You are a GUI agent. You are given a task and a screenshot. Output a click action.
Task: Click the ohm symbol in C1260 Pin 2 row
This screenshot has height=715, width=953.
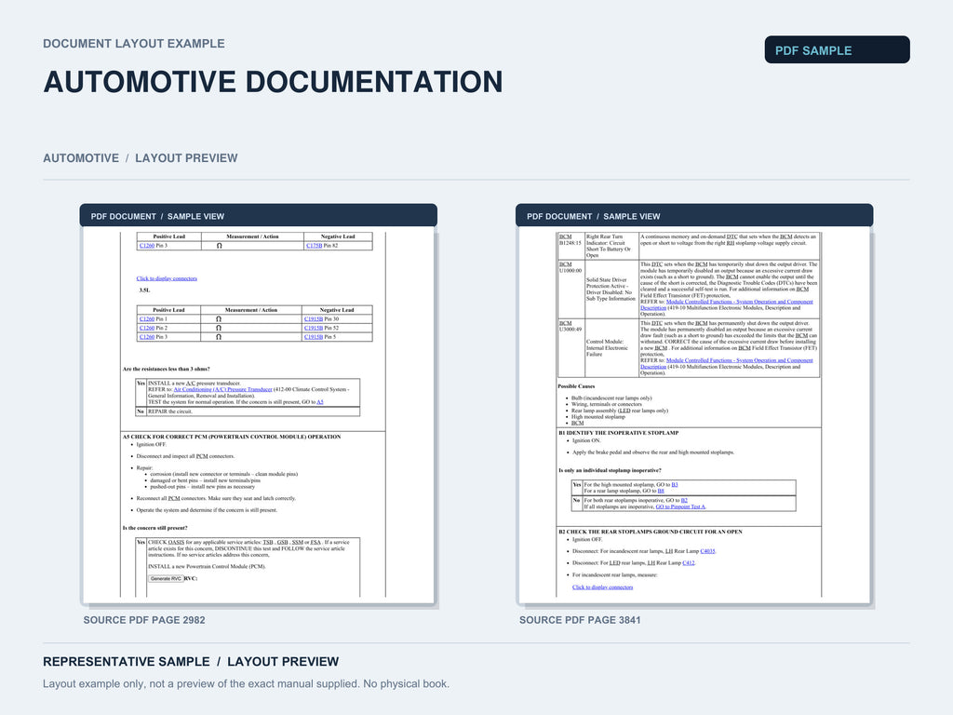coord(219,328)
